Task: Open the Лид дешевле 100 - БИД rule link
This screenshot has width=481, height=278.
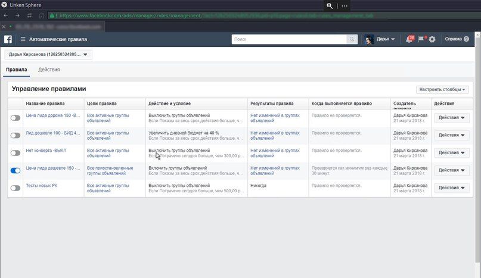Action: [53, 133]
